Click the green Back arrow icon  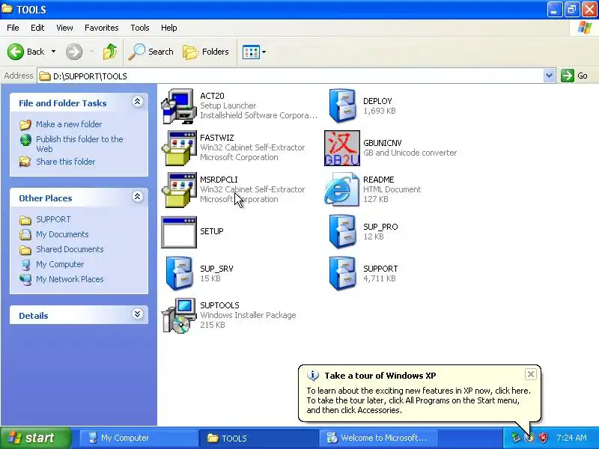(16, 52)
